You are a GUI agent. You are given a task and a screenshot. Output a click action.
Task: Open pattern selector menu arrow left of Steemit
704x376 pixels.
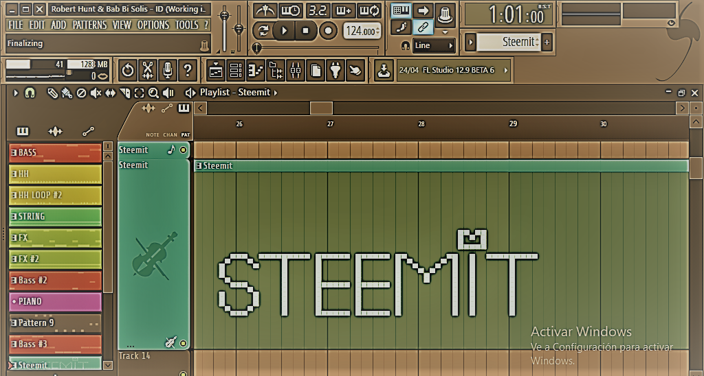pyautogui.click(x=470, y=43)
